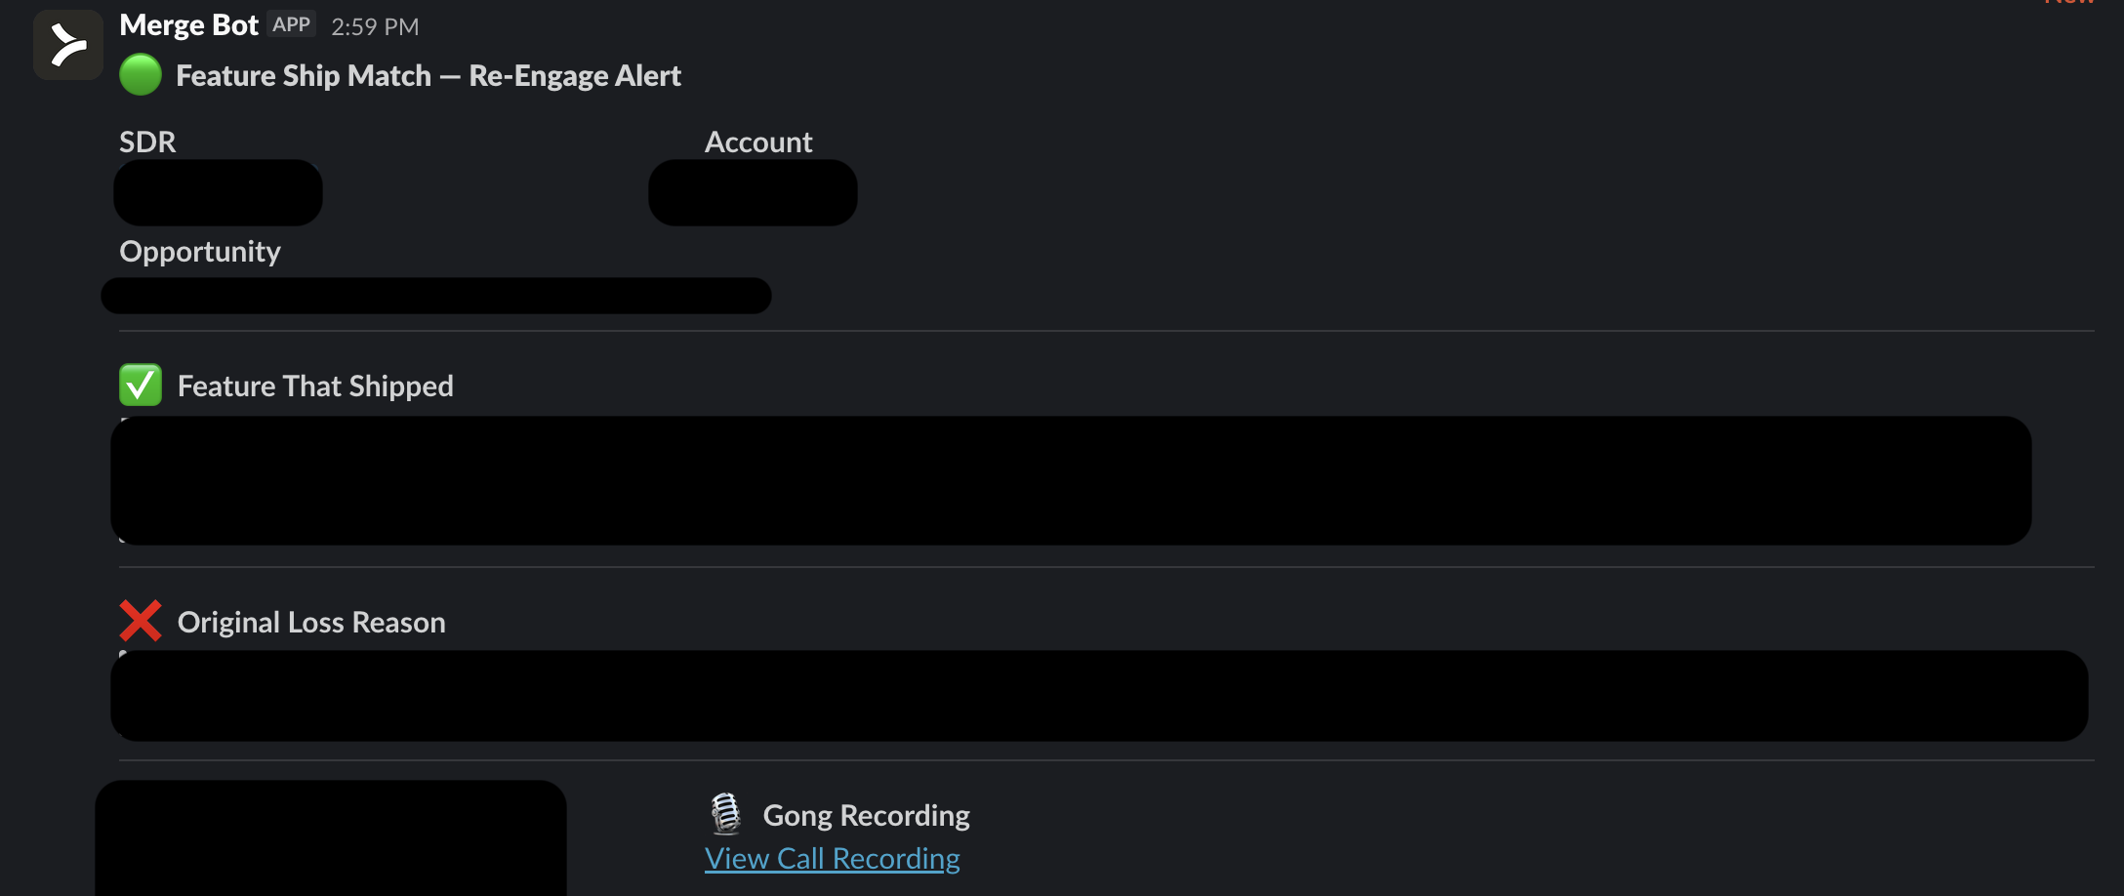Click the APP badge beside Merge Bot
Screen dimensions: 2124x896
[291, 24]
